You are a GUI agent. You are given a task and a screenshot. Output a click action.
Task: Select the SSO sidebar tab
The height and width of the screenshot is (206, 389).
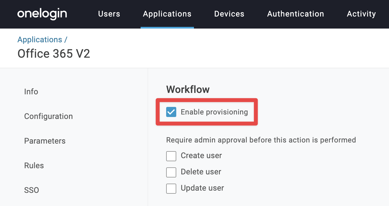tap(31, 190)
